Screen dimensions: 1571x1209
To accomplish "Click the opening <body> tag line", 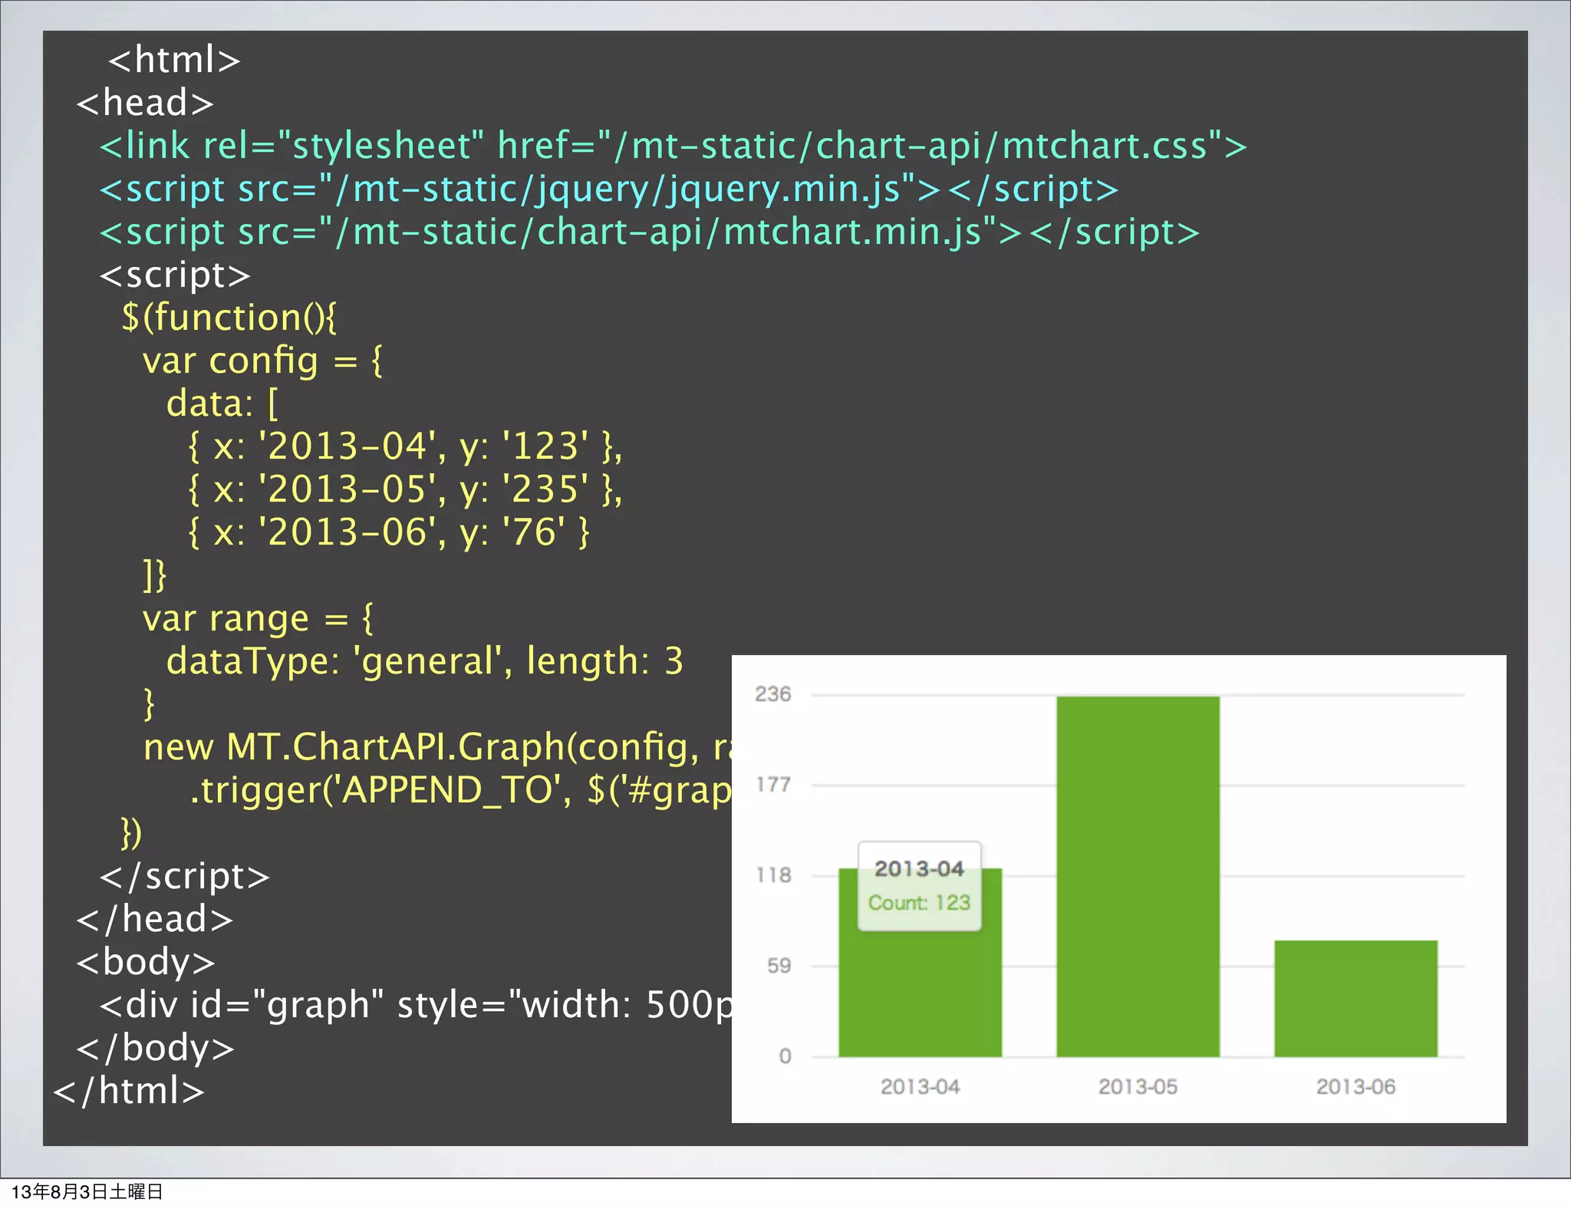I will click(x=146, y=962).
